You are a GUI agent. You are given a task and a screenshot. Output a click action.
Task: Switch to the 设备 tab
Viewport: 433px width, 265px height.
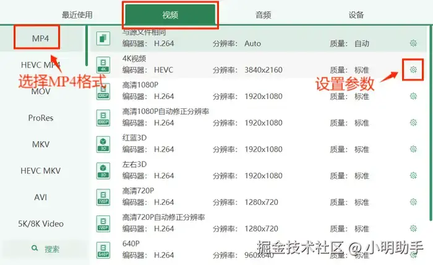pyautogui.click(x=356, y=15)
